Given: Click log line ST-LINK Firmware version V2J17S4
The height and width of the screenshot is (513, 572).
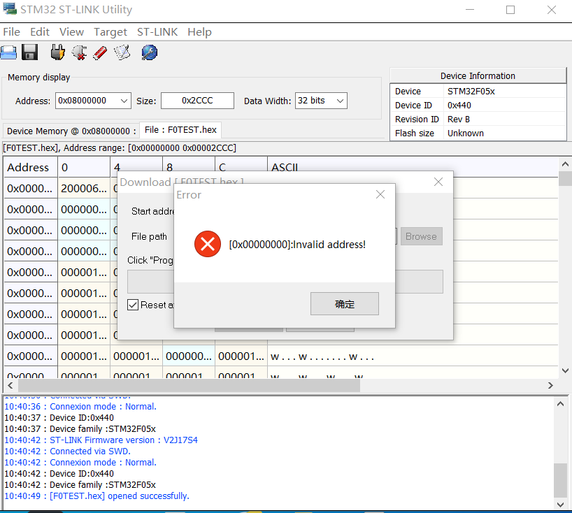Looking at the screenshot, I should 101,440.
